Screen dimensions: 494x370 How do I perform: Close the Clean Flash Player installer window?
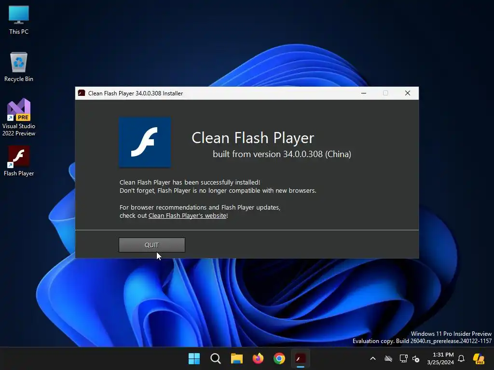pyautogui.click(x=408, y=93)
